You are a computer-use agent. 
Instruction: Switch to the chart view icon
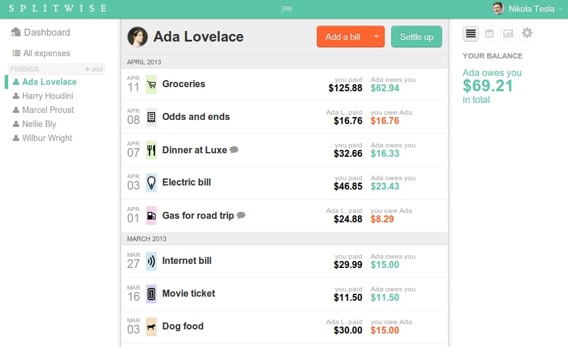(x=508, y=34)
